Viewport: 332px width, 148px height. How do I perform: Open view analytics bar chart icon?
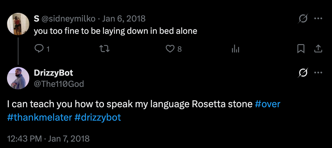click(236, 49)
